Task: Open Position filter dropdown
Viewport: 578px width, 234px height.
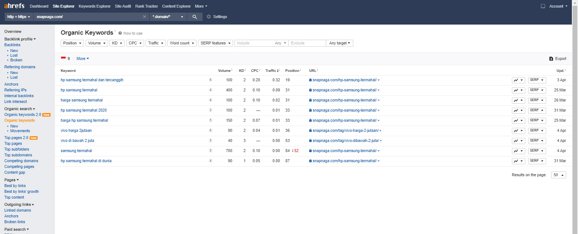Action: point(72,43)
